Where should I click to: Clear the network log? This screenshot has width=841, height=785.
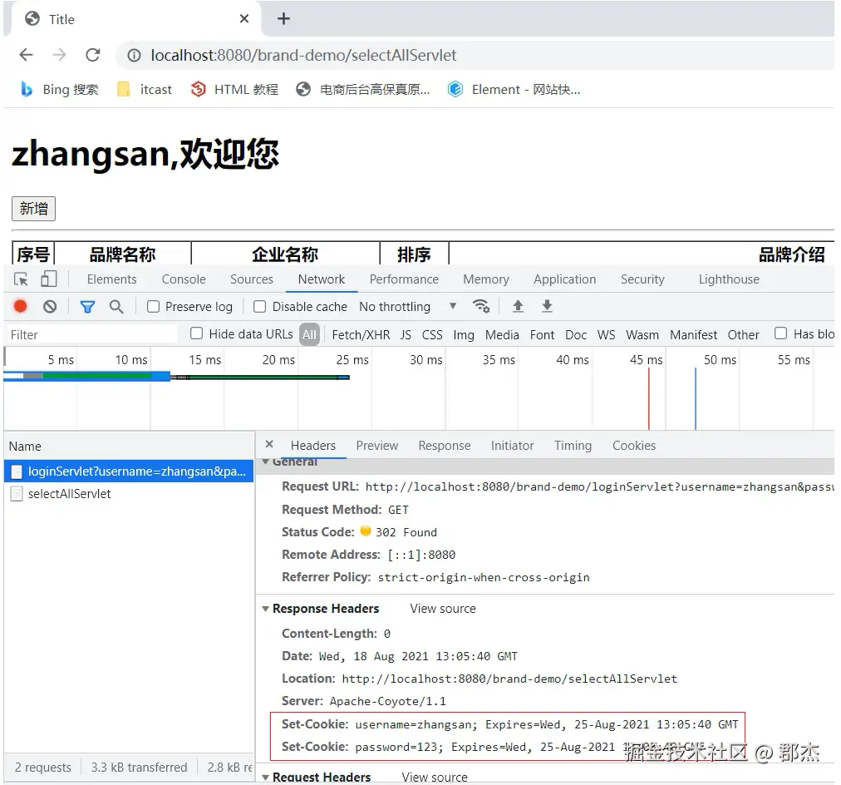point(50,306)
